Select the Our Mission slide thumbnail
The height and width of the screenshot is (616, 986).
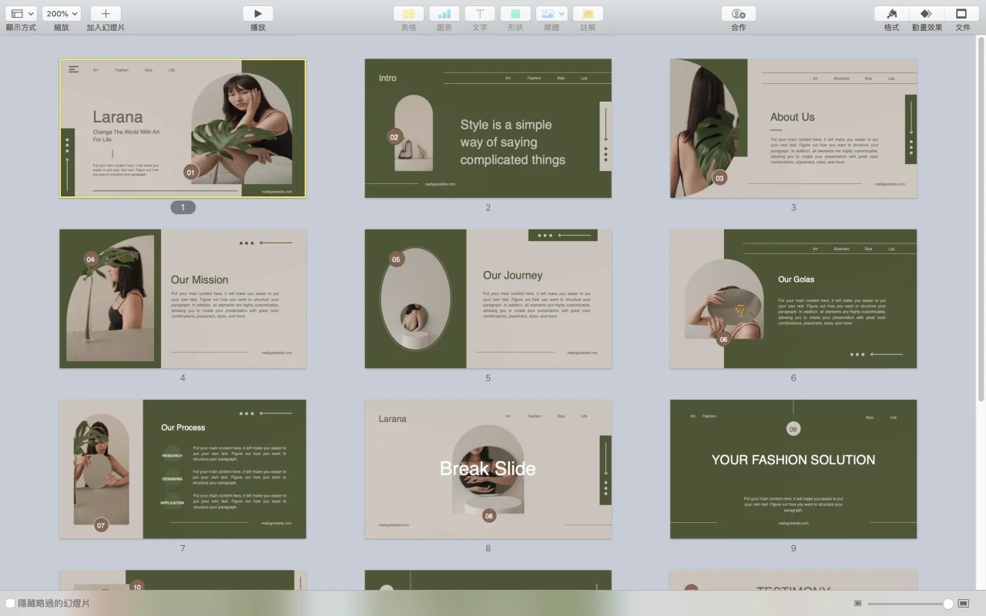tap(183, 299)
